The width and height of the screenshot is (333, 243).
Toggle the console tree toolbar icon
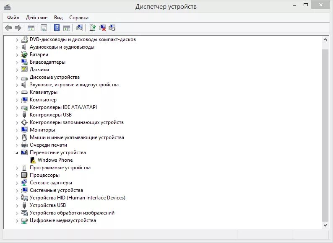31,28
